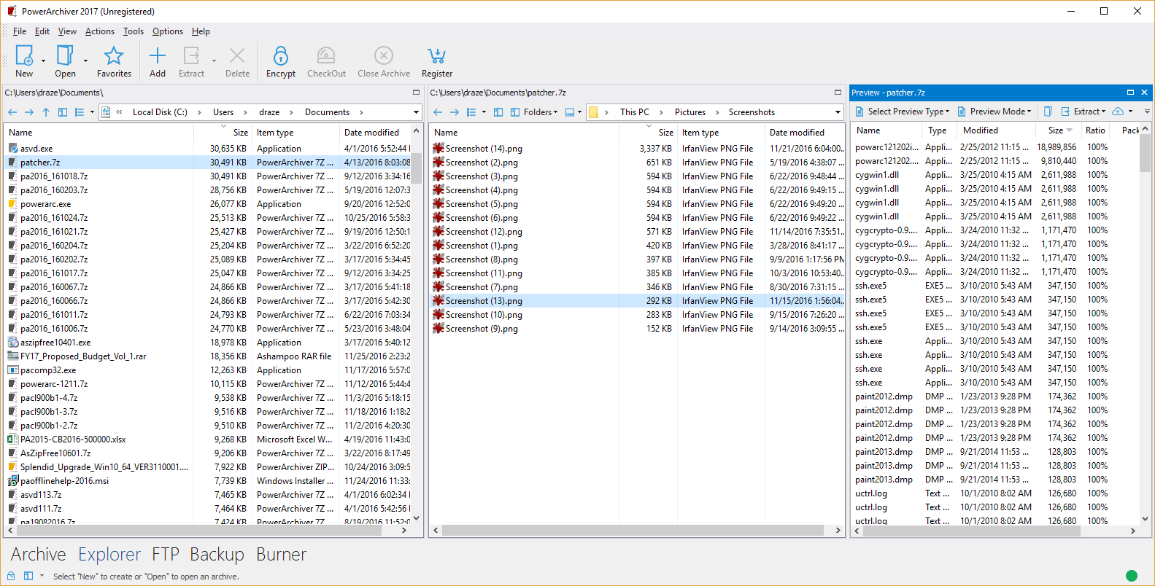Expand left pane address bar history dropdown
1155x586 pixels.
pyautogui.click(x=417, y=112)
